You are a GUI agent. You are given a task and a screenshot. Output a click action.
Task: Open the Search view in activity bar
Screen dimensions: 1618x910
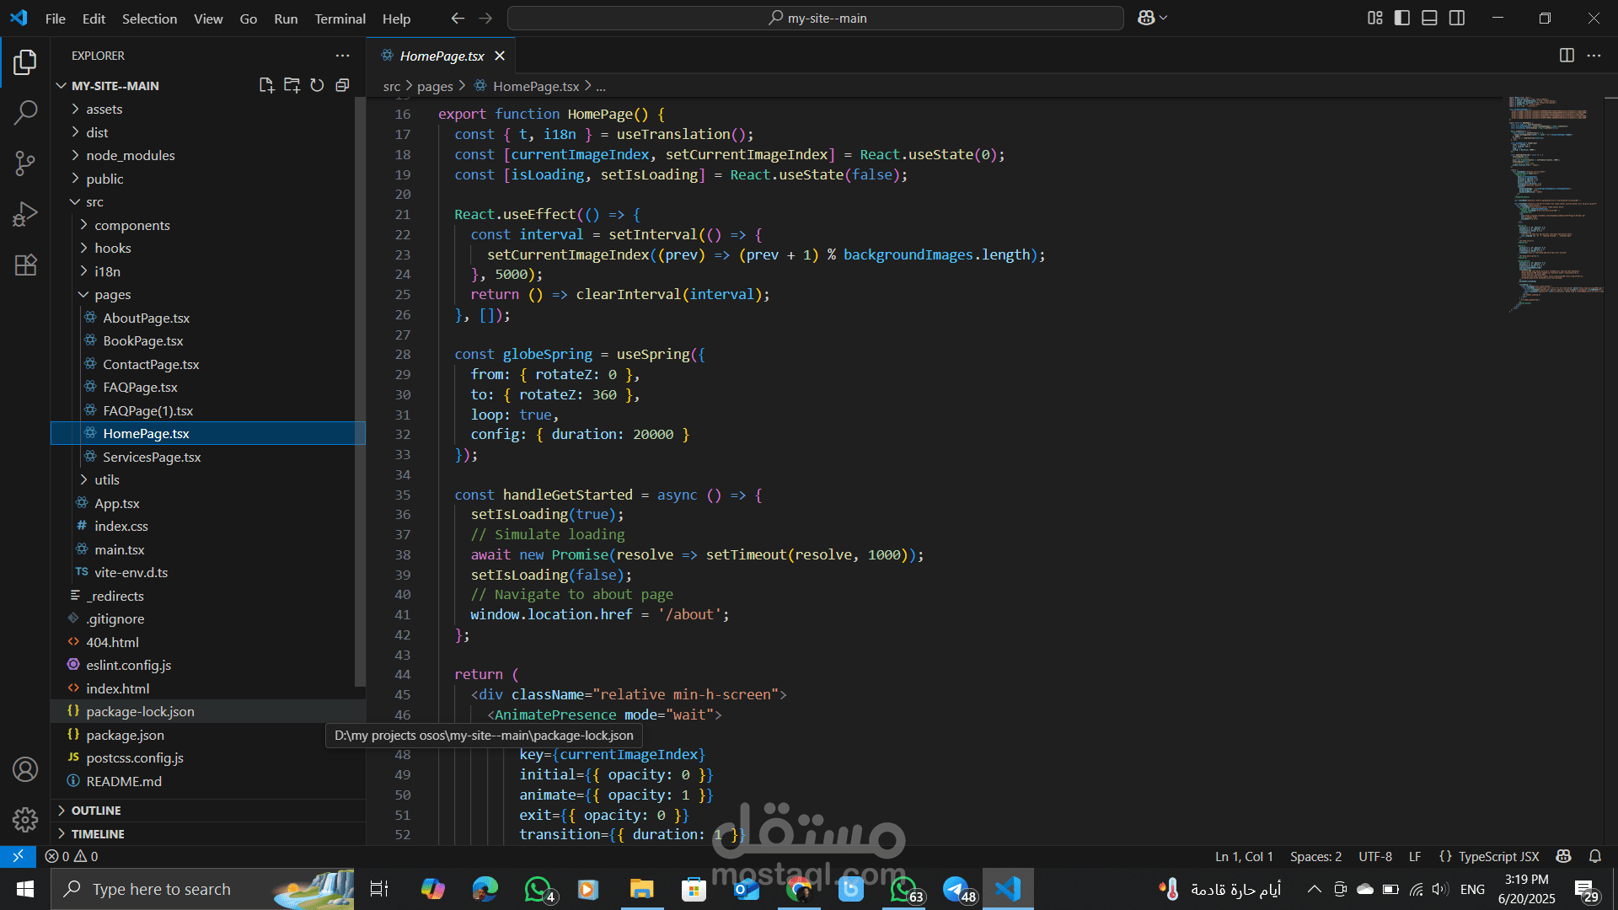pos(25,112)
